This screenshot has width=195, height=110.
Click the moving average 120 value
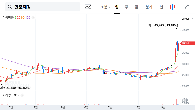point(28,18)
